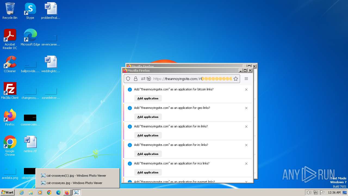Click the Action Center flag tray icon
The width and height of the screenshot is (348, 196).
point(322,192)
